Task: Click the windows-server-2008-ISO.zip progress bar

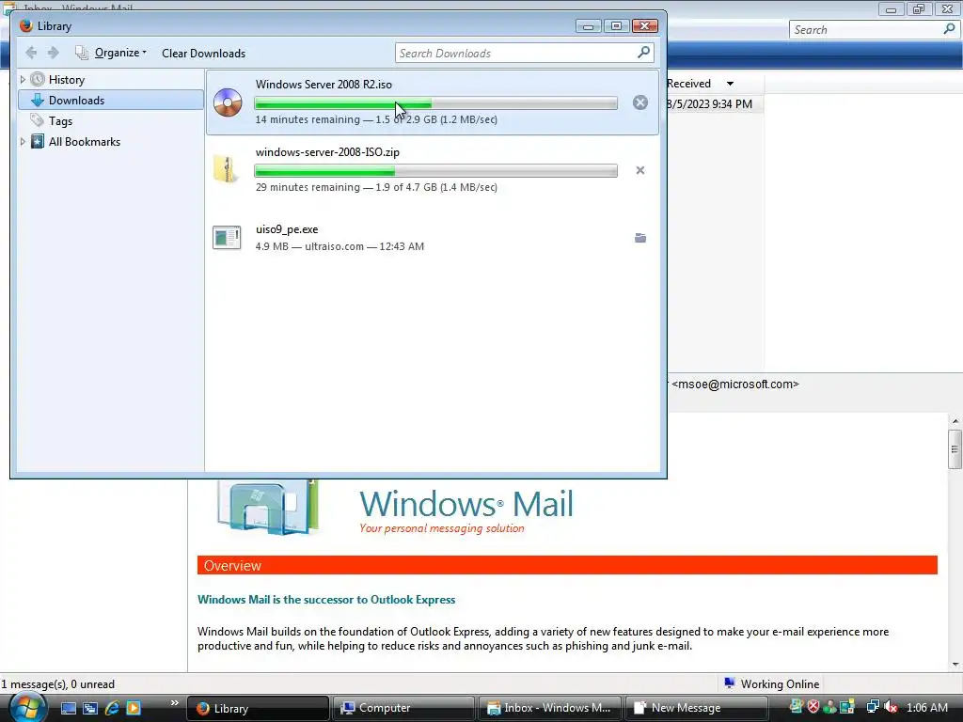Action: [x=435, y=171]
